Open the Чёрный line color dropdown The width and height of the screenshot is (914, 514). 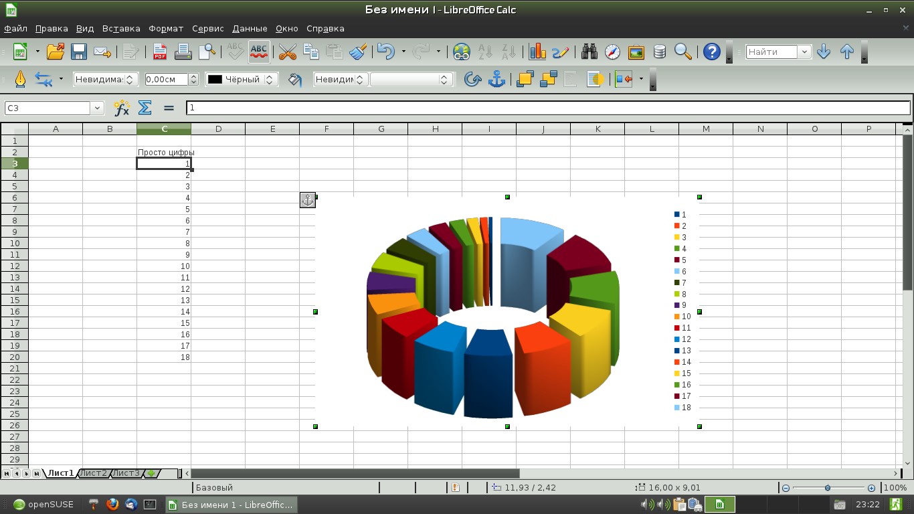coord(270,80)
